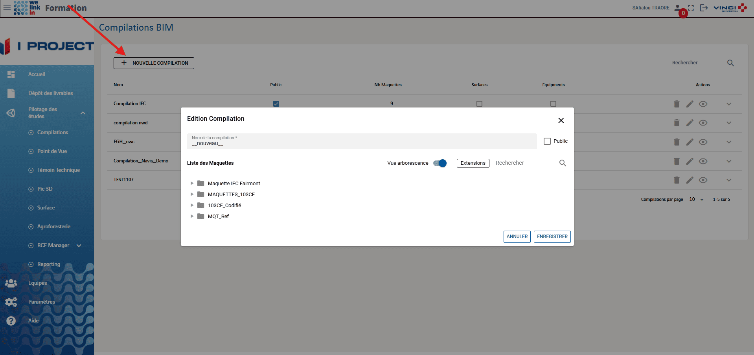
Task: Open the user notifications icon
Action: pyautogui.click(x=678, y=8)
